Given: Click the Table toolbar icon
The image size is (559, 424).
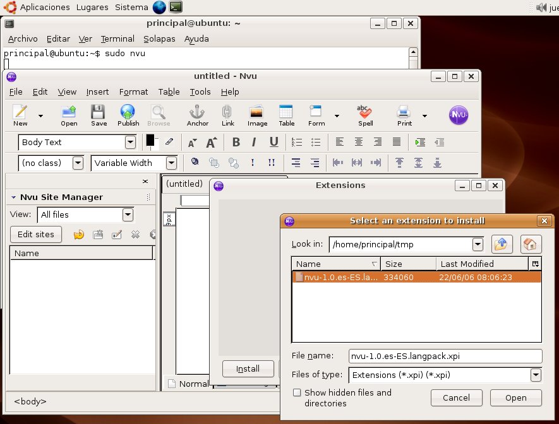Looking at the screenshot, I should [x=286, y=115].
